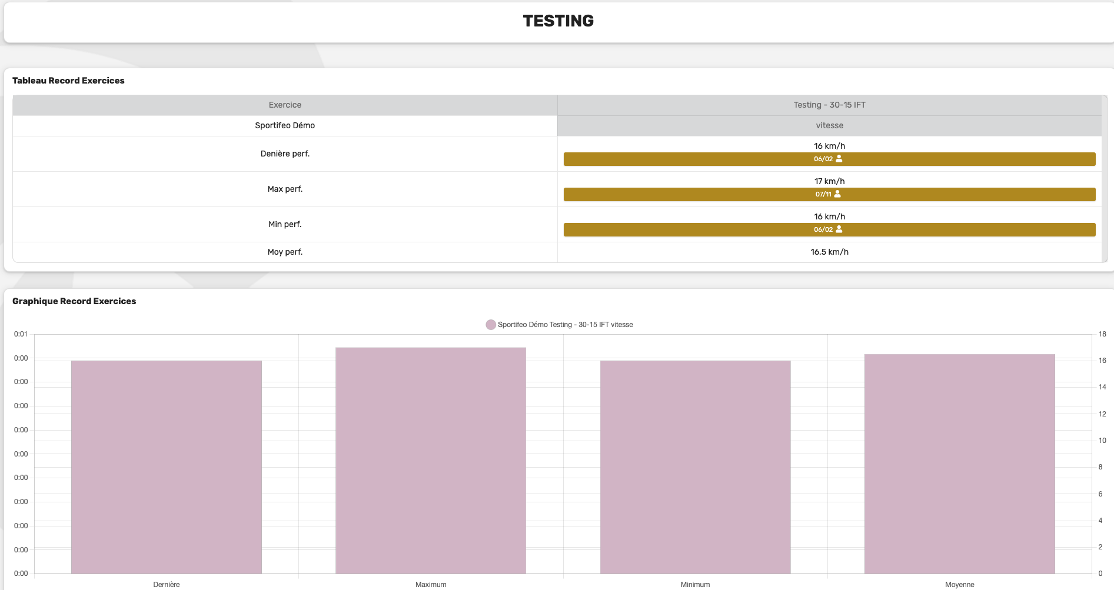The width and height of the screenshot is (1114, 590).
Task: Click the 16.5 km/h average value
Action: click(x=829, y=252)
